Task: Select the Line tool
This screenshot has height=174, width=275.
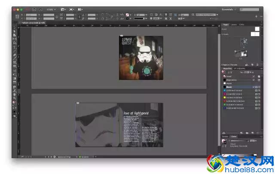Action: 14,51
